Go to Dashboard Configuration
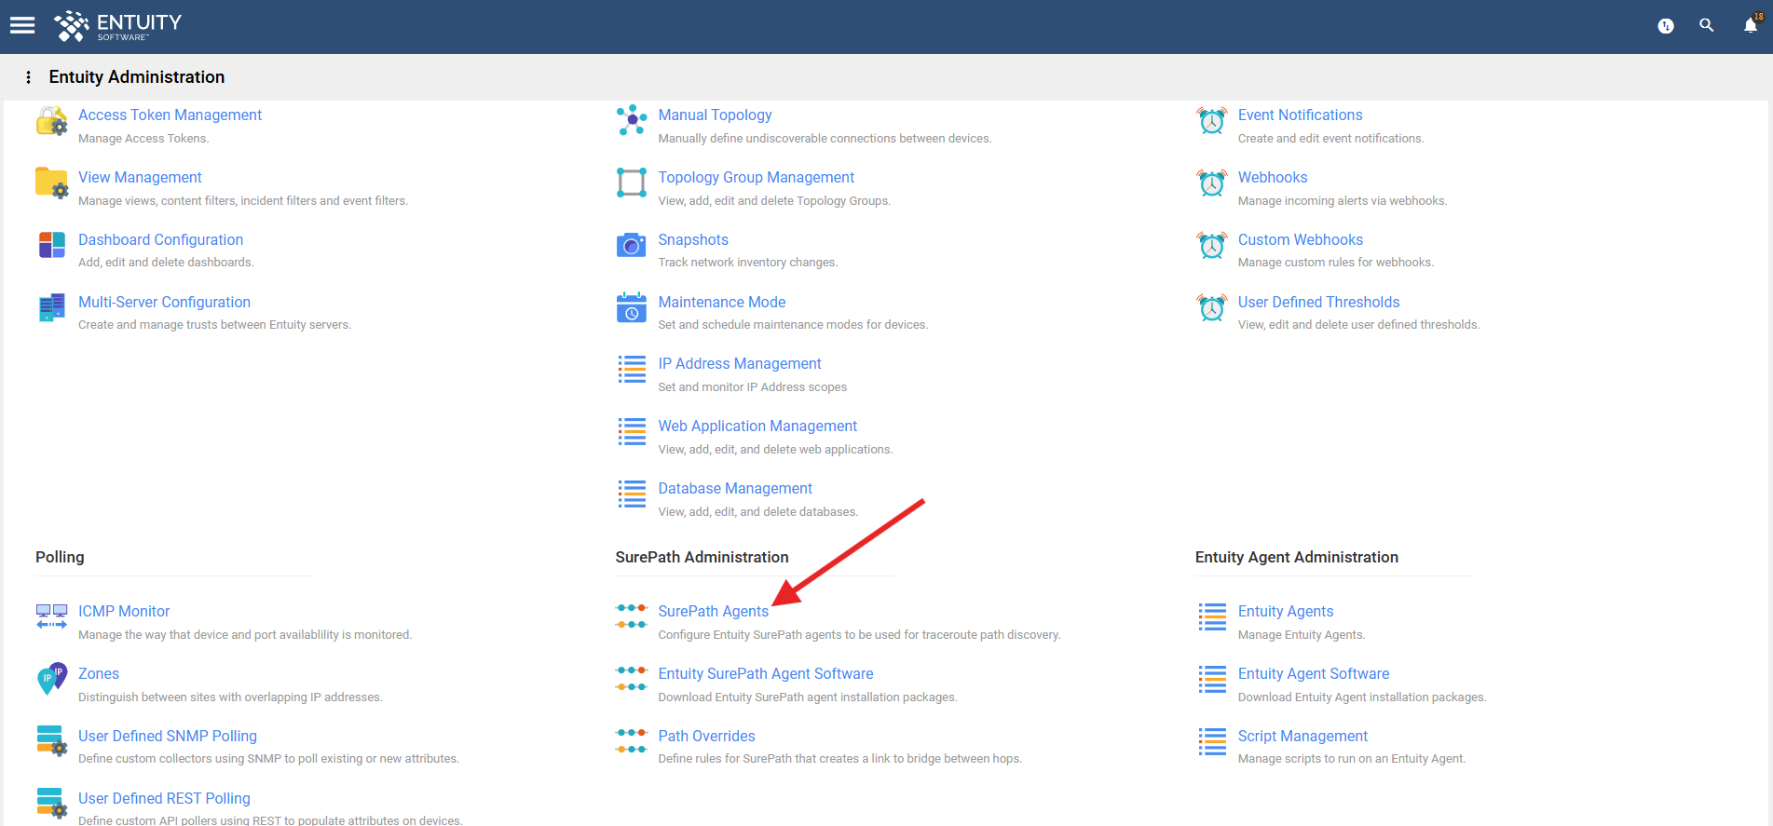The image size is (1773, 826). (160, 239)
